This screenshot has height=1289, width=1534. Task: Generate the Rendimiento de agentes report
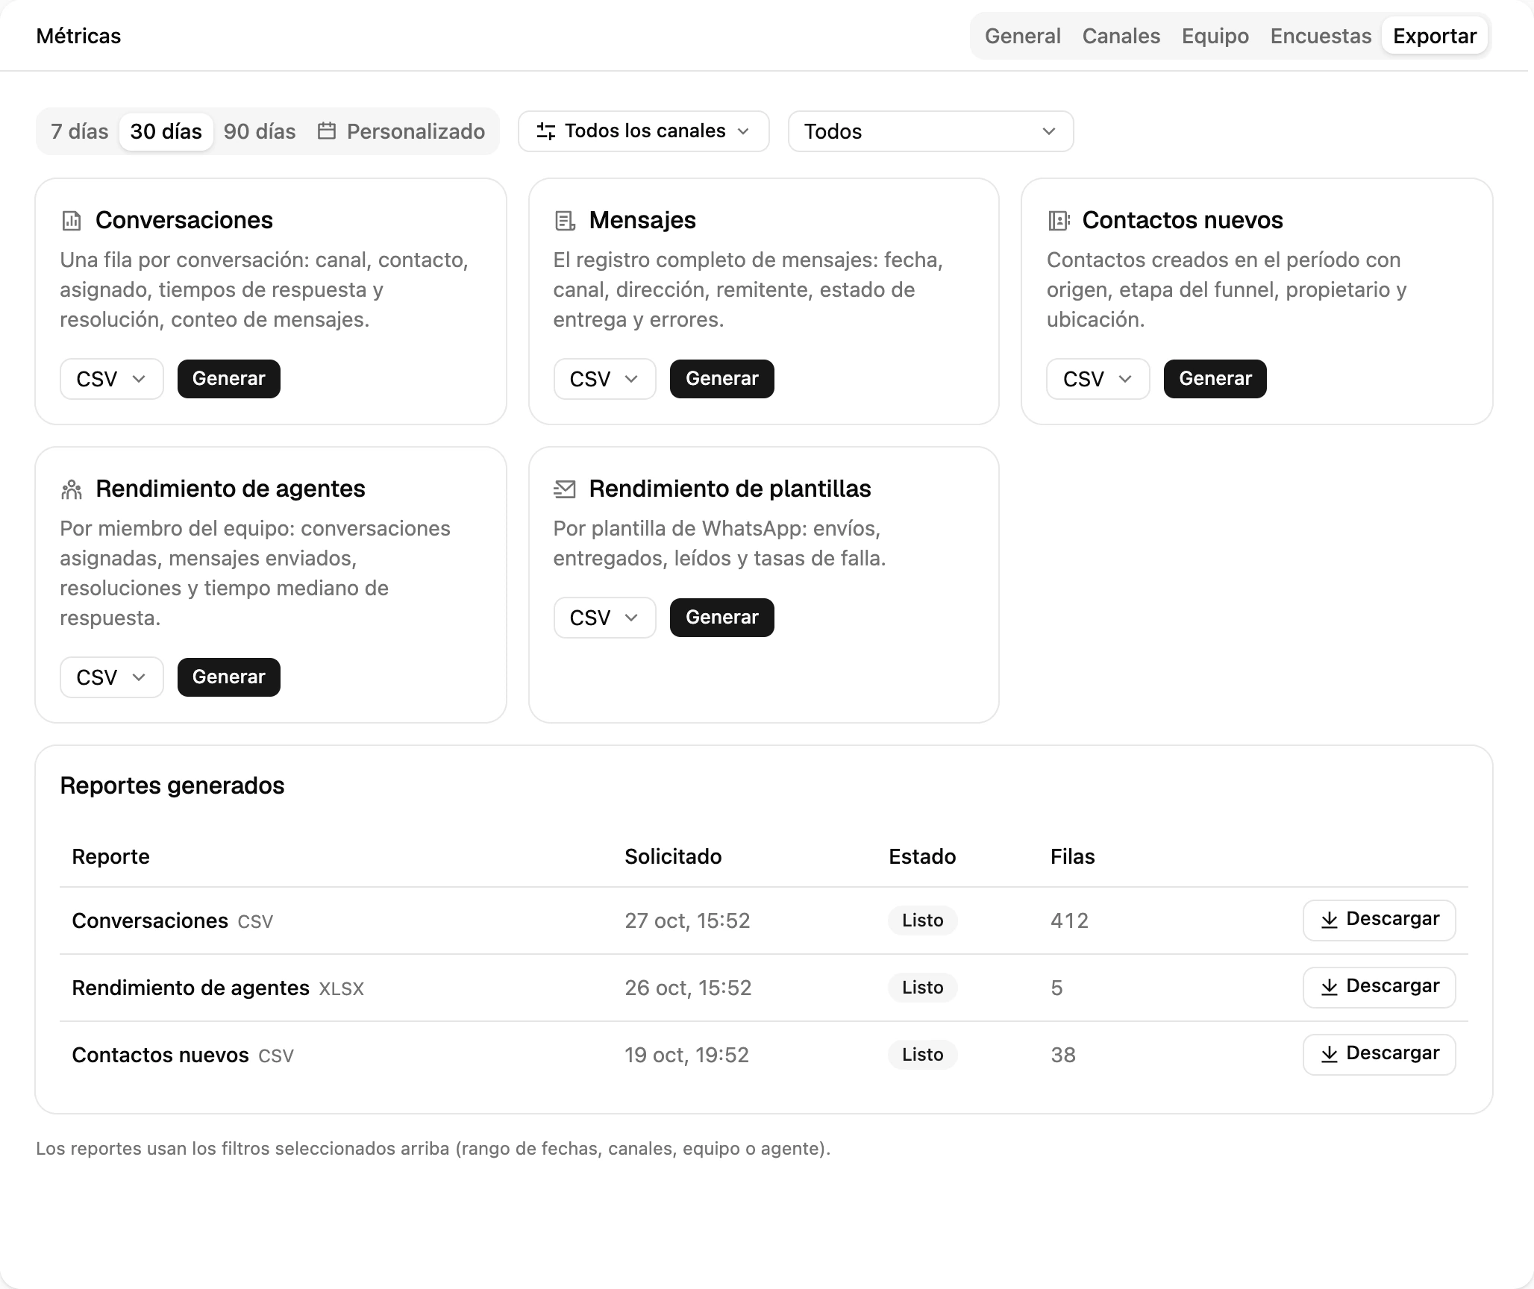pos(229,677)
